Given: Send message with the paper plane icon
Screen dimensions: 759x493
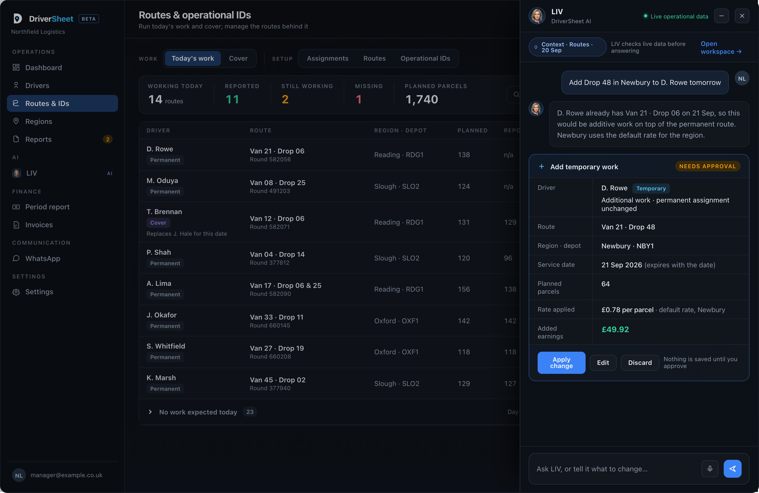Looking at the screenshot, I should click(732, 468).
